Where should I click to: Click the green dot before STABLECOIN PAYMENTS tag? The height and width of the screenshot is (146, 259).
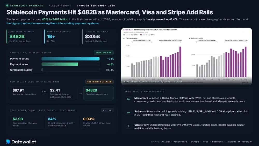coord(7,5)
